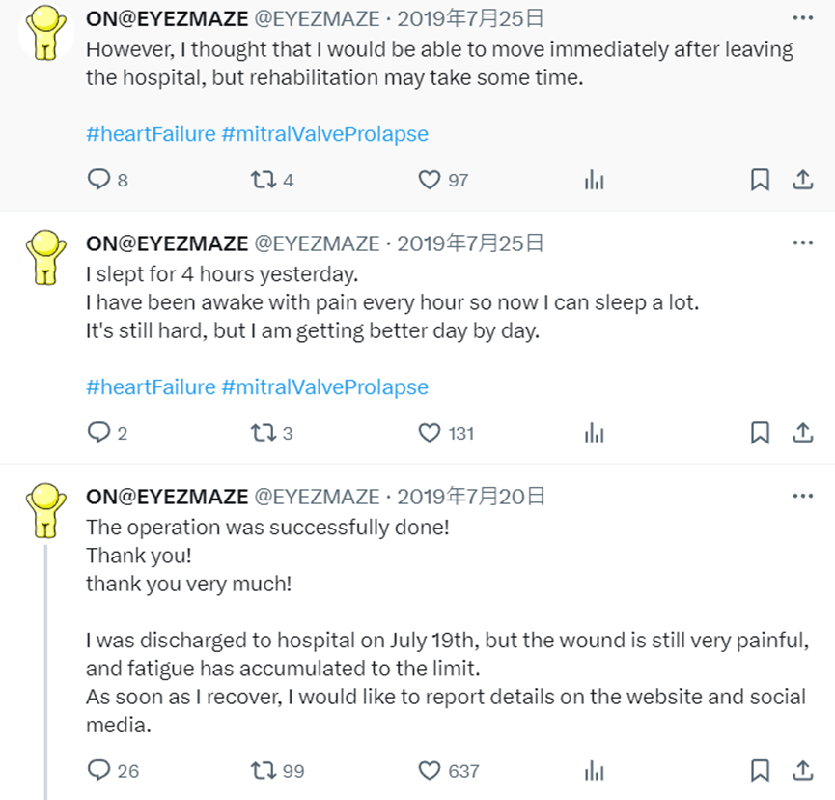The height and width of the screenshot is (800, 835).
Task: View analytics for the 'slept for 4 hours' tweet
Action: pos(594,433)
